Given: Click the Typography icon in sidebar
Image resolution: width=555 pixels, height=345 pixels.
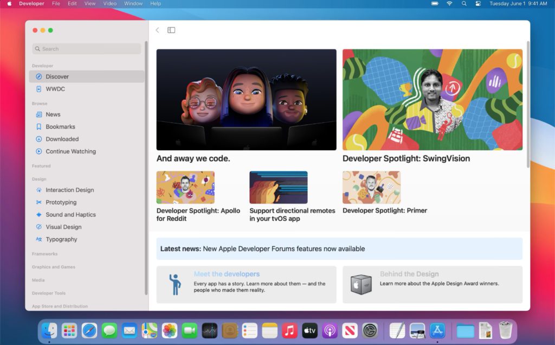Looking at the screenshot, I should [x=39, y=239].
